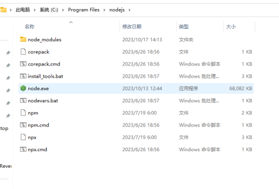This screenshot has height=189, width=279.
Task: Go to 系统 (C:) in the address bar
Action: pos(49,10)
